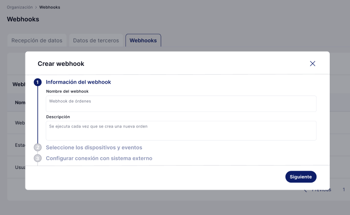Click the step 2 circle indicator

pos(38,148)
